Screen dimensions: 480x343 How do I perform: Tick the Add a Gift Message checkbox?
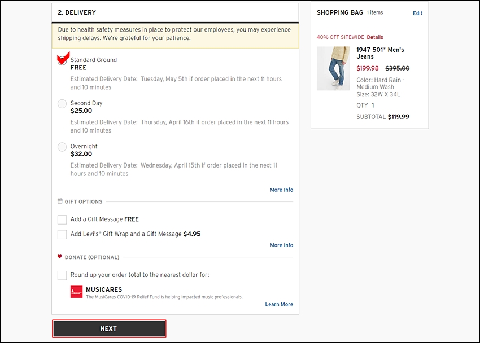pyautogui.click(x=62, y=219)
